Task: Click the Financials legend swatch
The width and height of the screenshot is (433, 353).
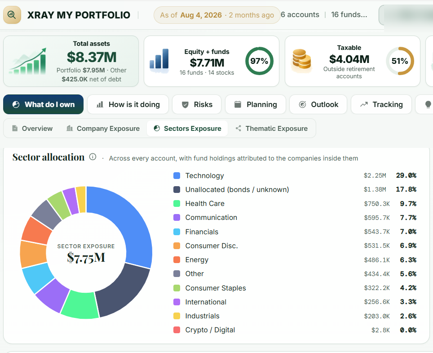Action: coord(177,232)
